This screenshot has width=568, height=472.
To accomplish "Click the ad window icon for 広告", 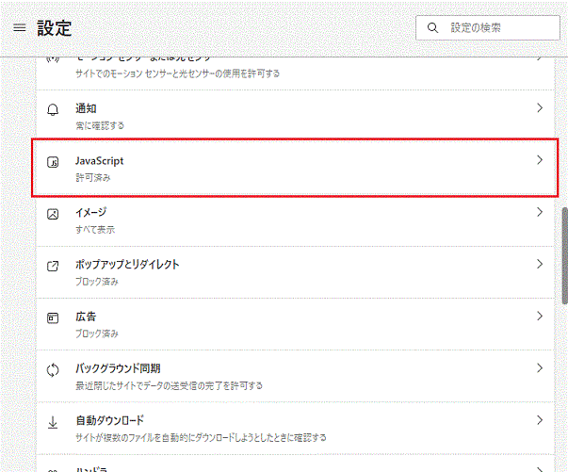I will click(53, 318).
